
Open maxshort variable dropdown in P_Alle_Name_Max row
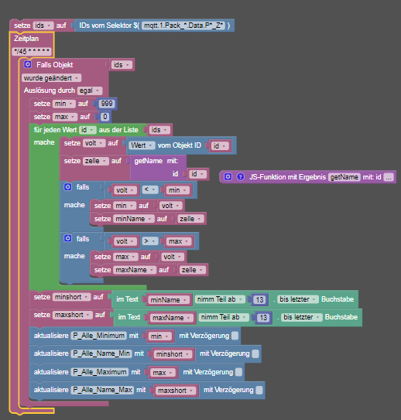(x=175, y=391)
